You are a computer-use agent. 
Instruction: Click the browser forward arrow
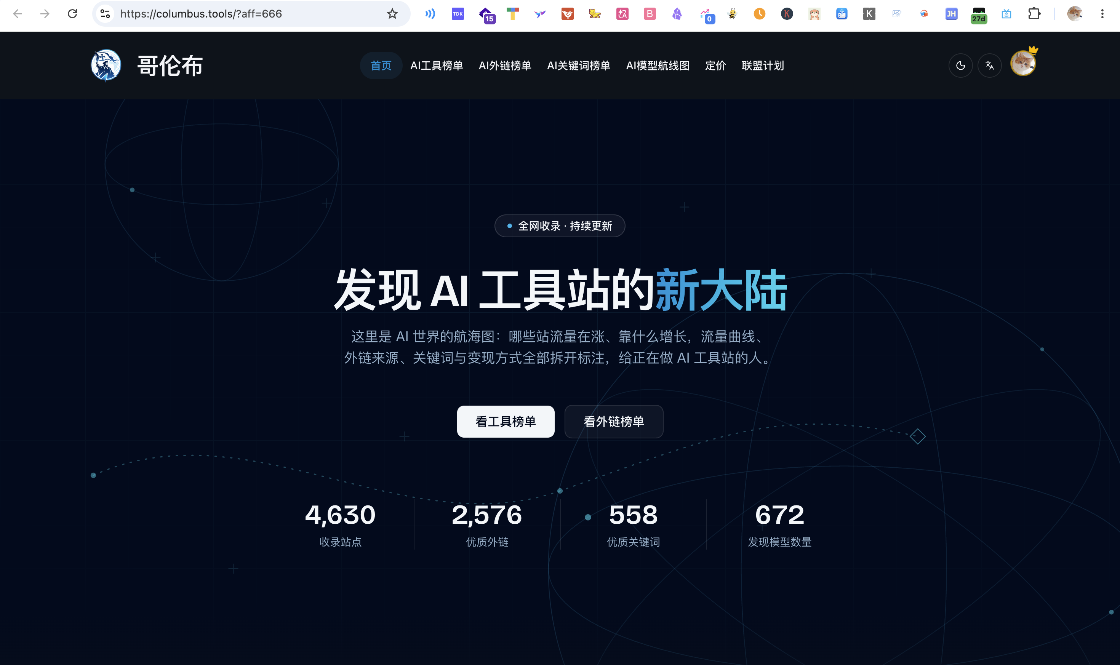45,14
